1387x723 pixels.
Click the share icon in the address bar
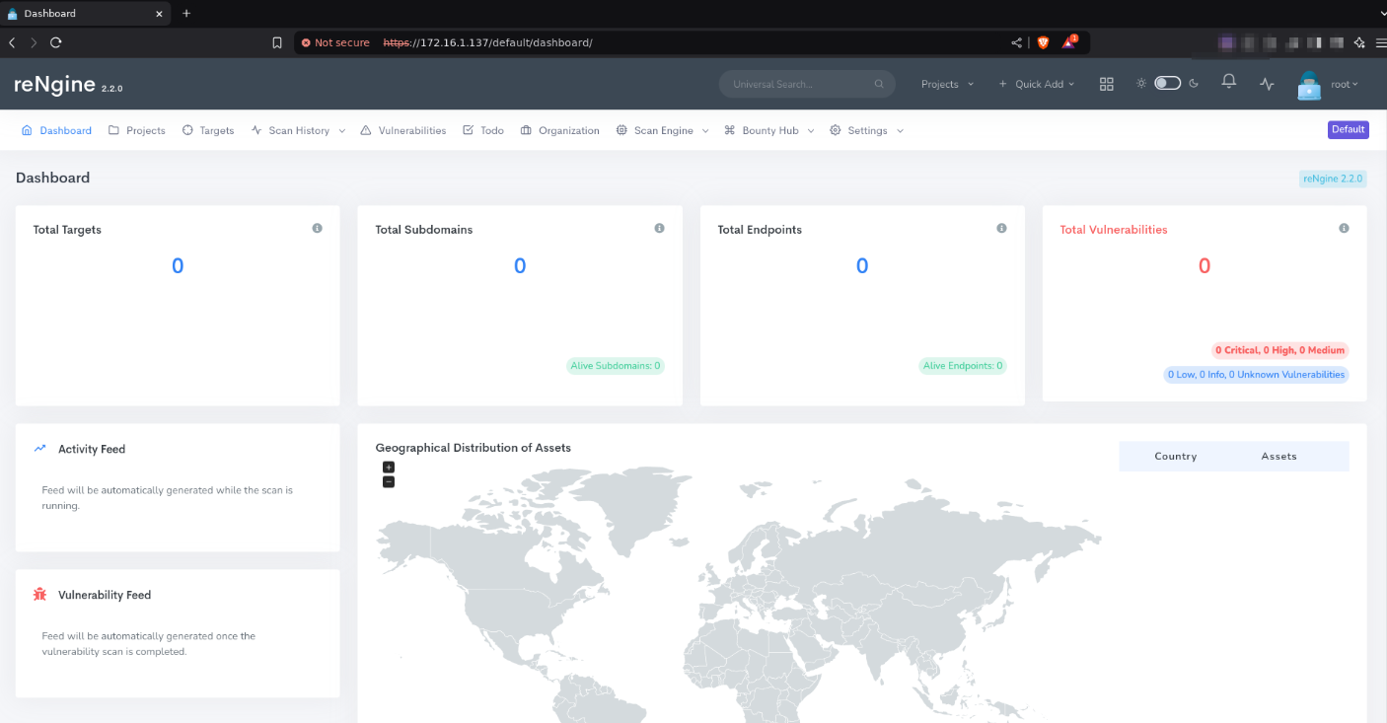tap(1017, 42)
